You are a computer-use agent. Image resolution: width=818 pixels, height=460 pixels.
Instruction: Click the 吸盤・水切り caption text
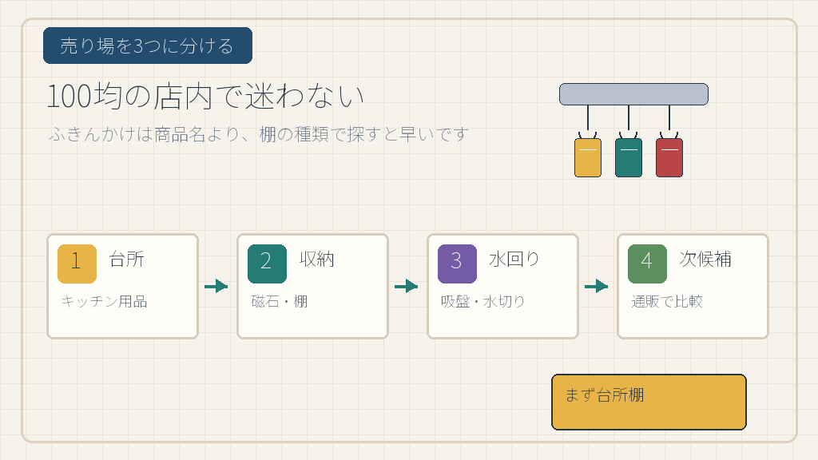point(483,301)
